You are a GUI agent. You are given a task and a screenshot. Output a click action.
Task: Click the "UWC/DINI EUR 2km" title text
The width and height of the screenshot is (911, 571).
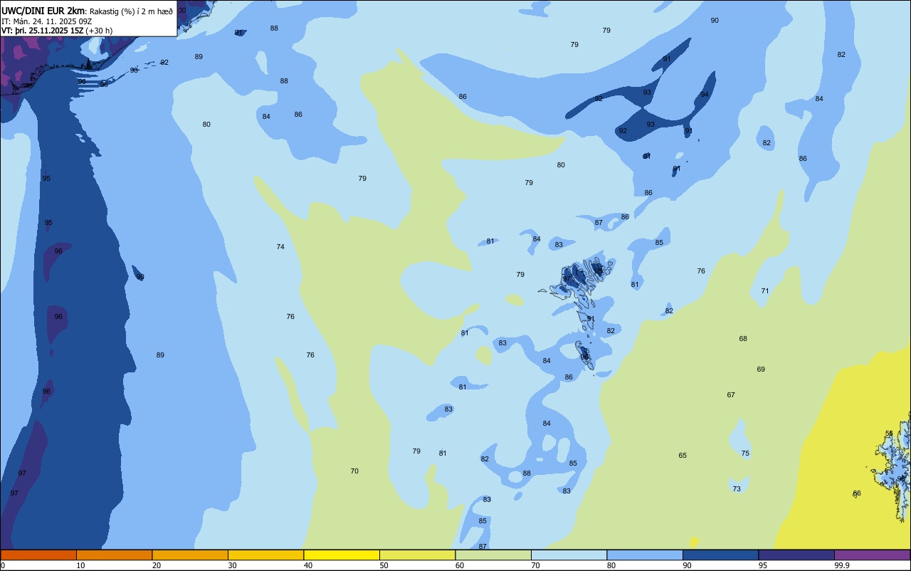pyautogui.click(x=43, y=11)
